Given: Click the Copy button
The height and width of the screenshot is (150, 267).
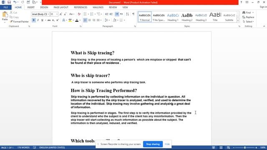Looking at the screenshot, I should (14, 17).
